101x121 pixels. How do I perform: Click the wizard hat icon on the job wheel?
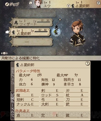point(56,27)
